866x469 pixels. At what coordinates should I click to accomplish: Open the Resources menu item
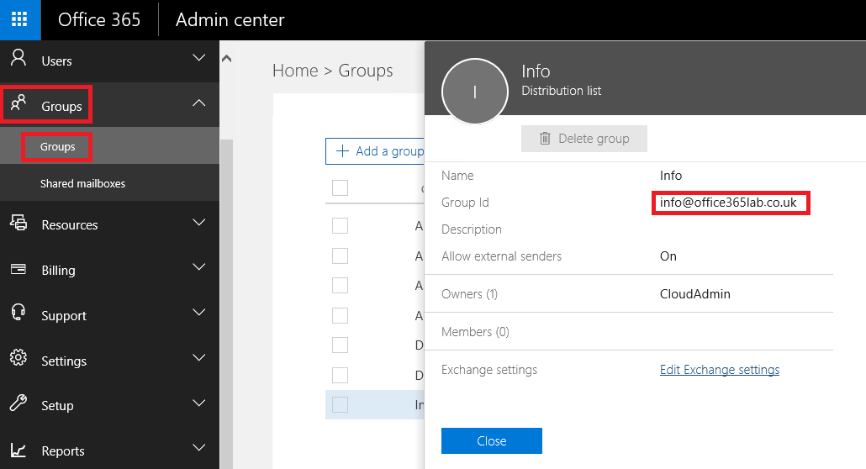[x=109, y=224]
